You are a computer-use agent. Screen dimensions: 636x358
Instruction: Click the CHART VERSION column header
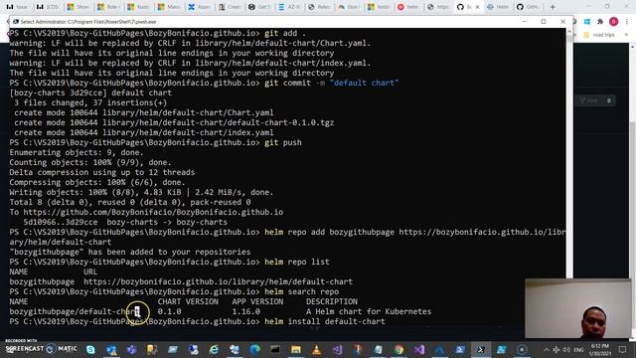[x=188, y=301]
